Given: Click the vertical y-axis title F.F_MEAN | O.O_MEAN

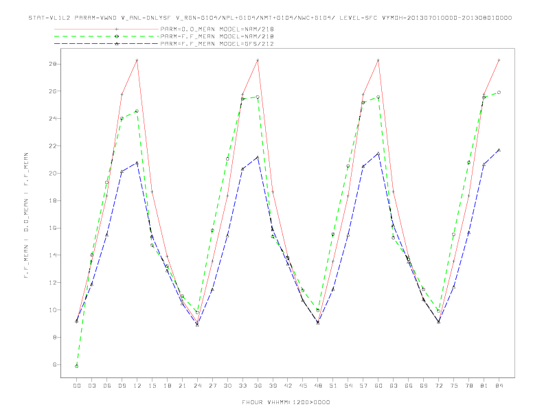Looking at the screenshot, I should [x=26, y=215].
